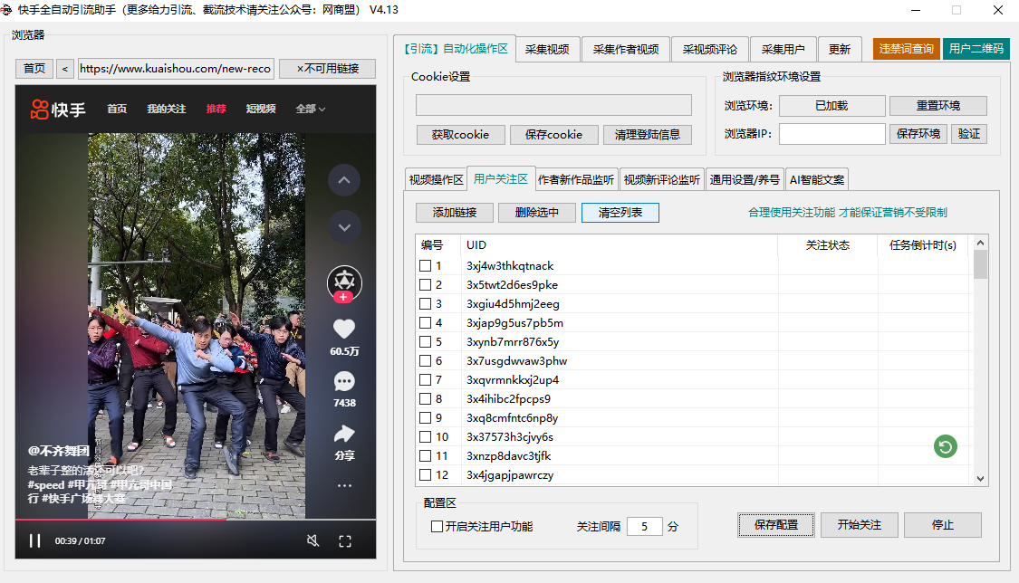Click the Cookie text input field
The width and height of the screenshot is (1019, 583).
coord(553,105)
